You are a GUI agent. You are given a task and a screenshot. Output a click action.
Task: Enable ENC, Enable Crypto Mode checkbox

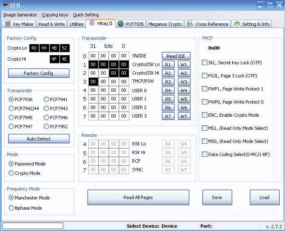[x=204, y=115]
